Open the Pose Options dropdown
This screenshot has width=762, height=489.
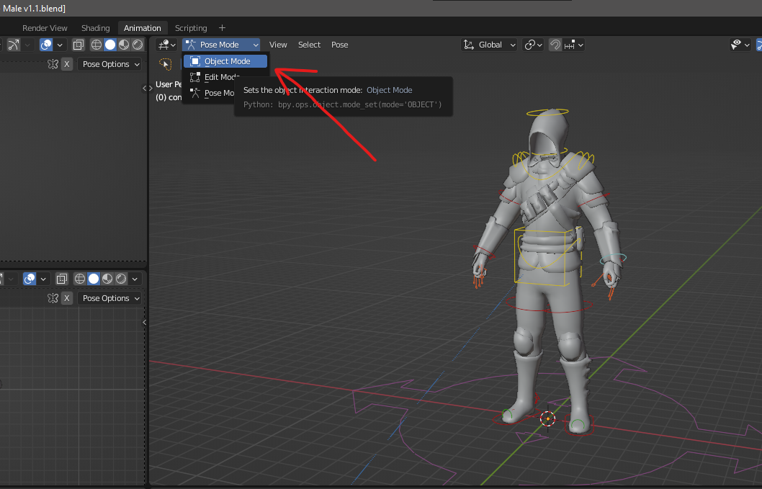click(109, 64)
